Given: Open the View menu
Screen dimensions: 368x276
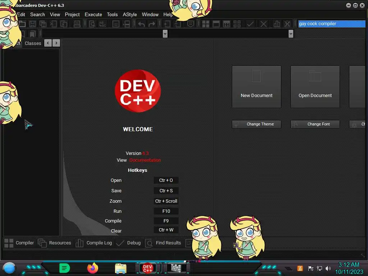Looking at the screenshot, I should (55, 14).
